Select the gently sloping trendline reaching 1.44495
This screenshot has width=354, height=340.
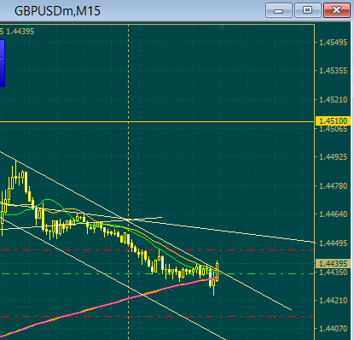coord(228,231)
